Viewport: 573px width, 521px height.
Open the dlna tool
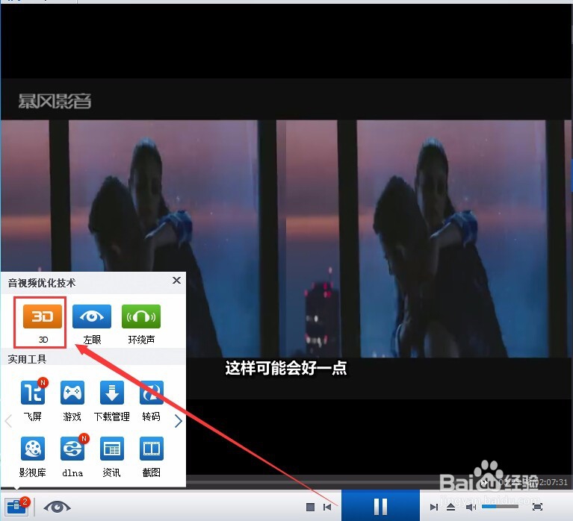point(72,449)
